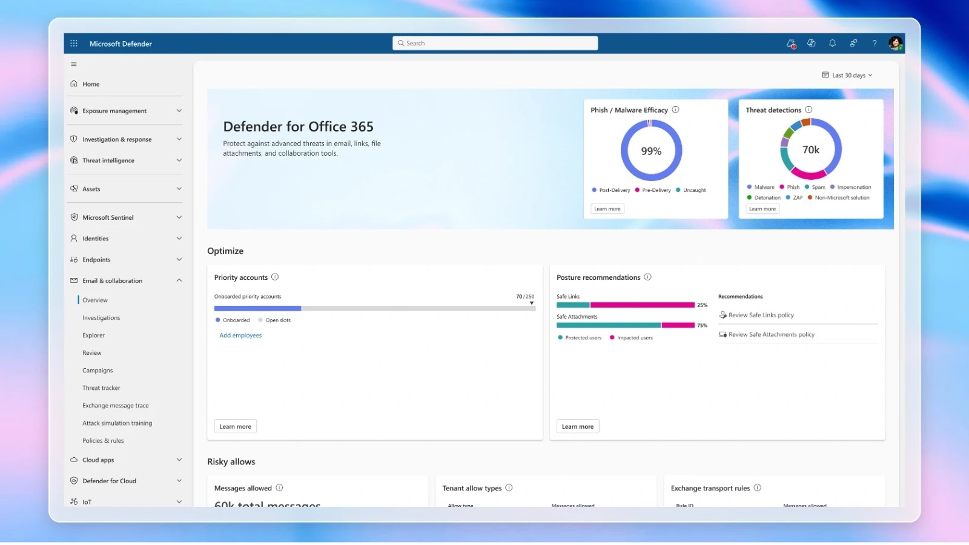Open the help question mark icon

tap(875, 44)
